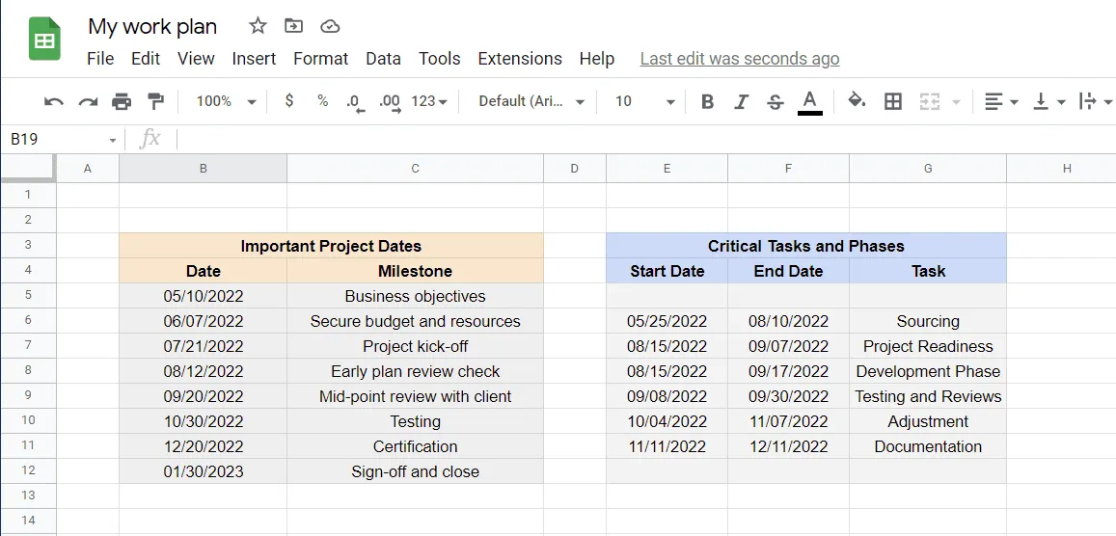Open the borders tool icon

(x=893, y=101)
